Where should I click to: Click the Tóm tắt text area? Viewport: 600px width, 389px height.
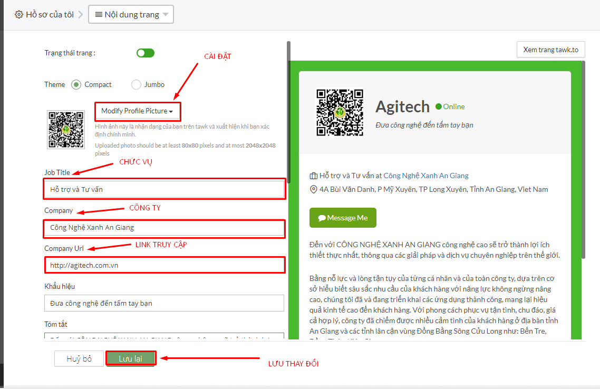(x=164, y=336)
